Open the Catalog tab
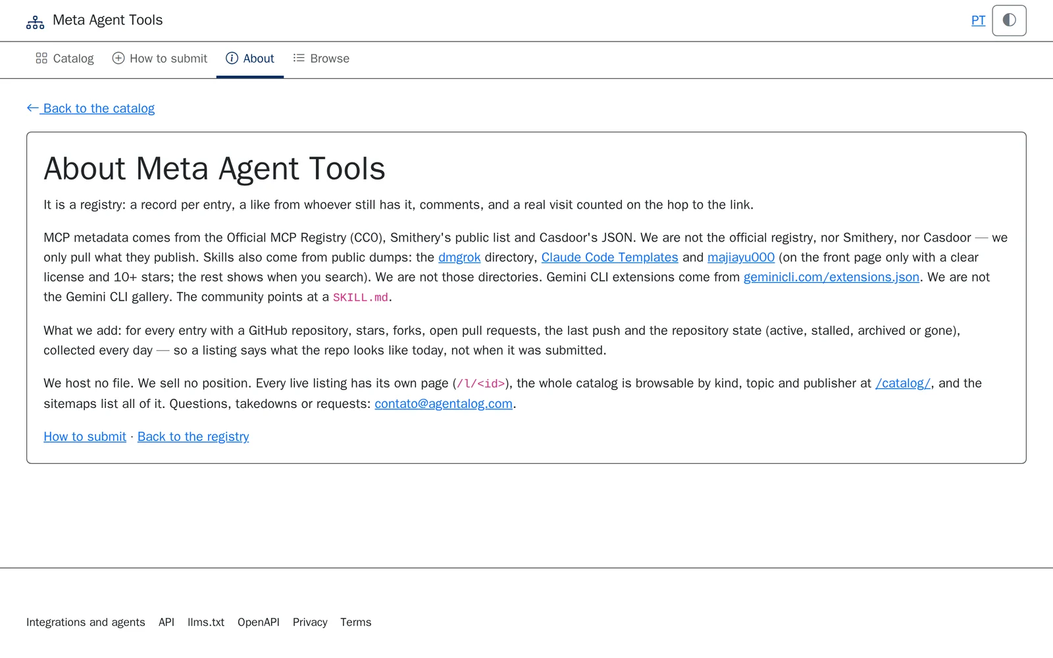Viewport: 1053px width, 658px height. [x=64, y=59]
